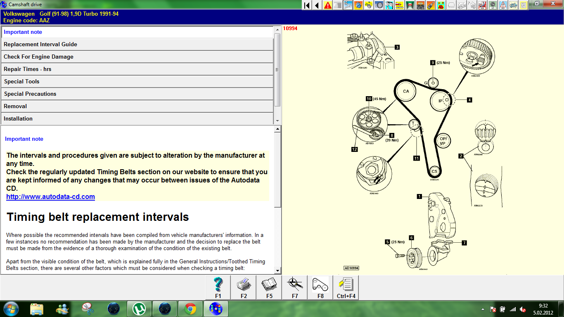
Task: Print using the F2 printer button
Action: (x=244, y=287)
